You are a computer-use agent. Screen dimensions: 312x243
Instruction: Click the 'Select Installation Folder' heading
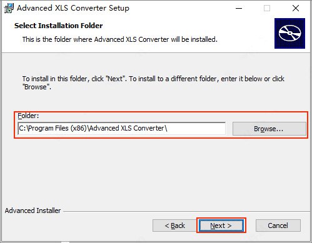pos(59,26)
